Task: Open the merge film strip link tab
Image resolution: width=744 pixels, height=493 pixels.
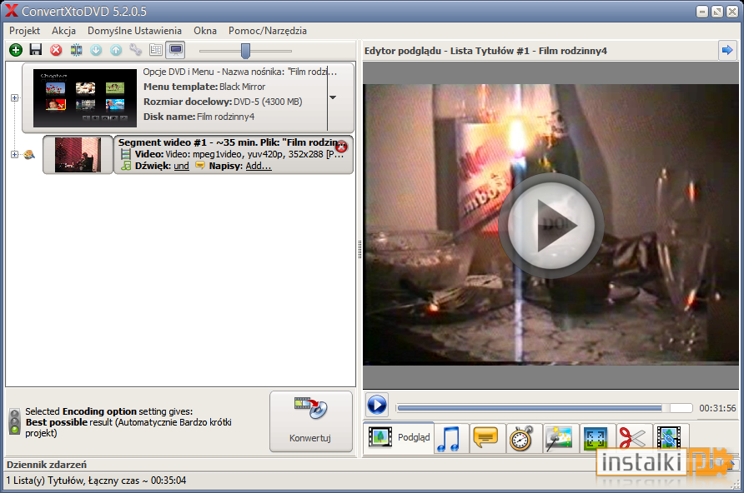Action: coord(670,438)
